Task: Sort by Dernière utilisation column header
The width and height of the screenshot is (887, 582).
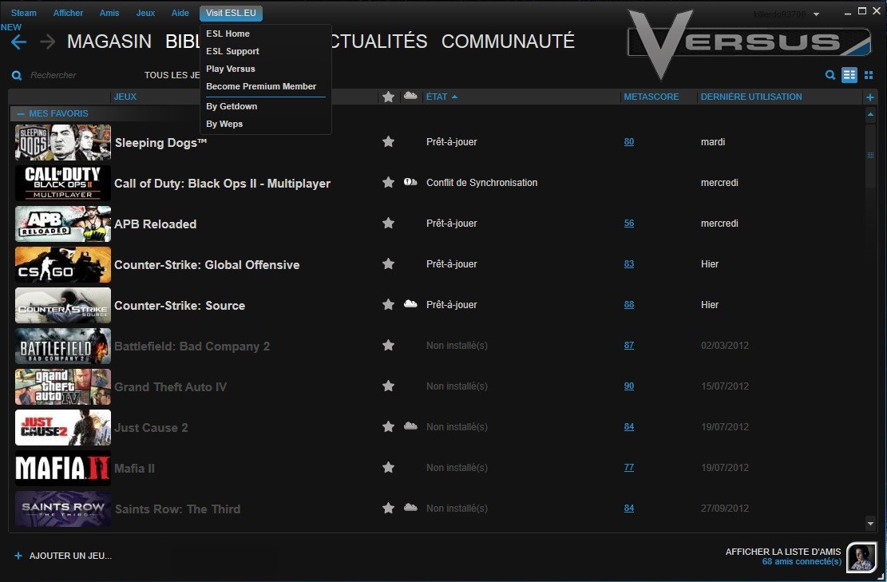Action: (x=751, y=97)
